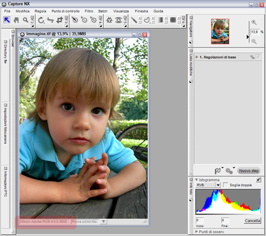Image resolution: width=266 pixels, height=236 pixels.
Task: Click the Inizio value field
Action: pos(200,220)
